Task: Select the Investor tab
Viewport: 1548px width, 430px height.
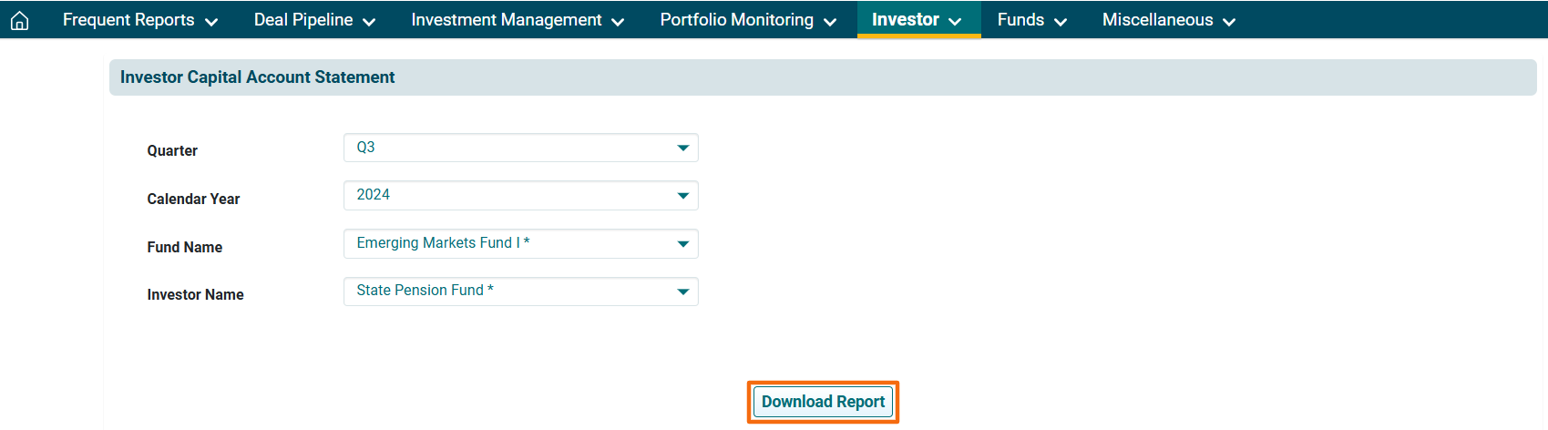Action: pos(905,20)
